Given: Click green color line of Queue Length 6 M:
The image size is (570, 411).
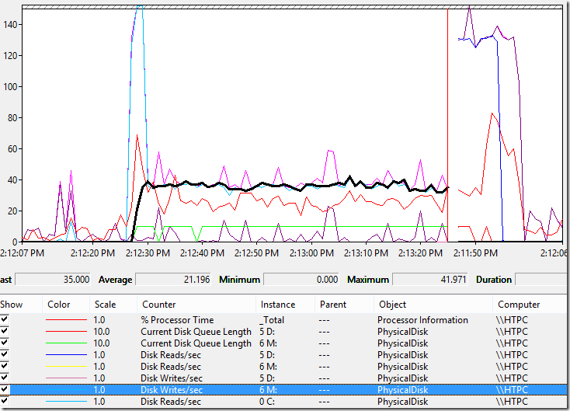Looking at the screenshot, I should 66,343.
